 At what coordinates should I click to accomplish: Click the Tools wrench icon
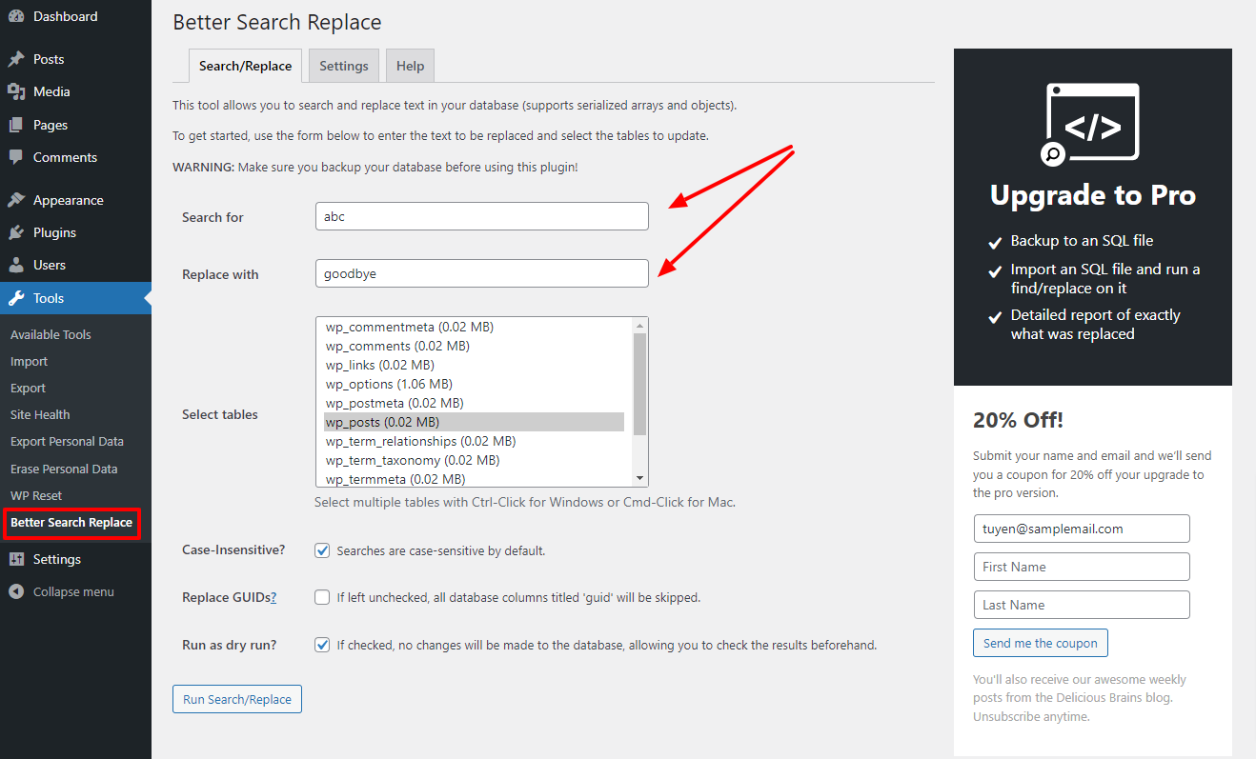tap(16, 298)
